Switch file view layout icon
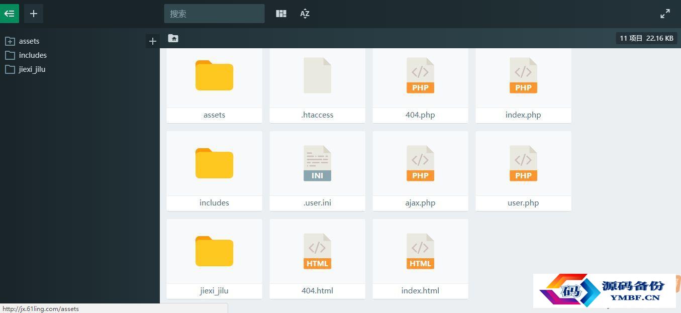Image resolution: width=681 pixels, height=313 pixels. pos(281,14)
